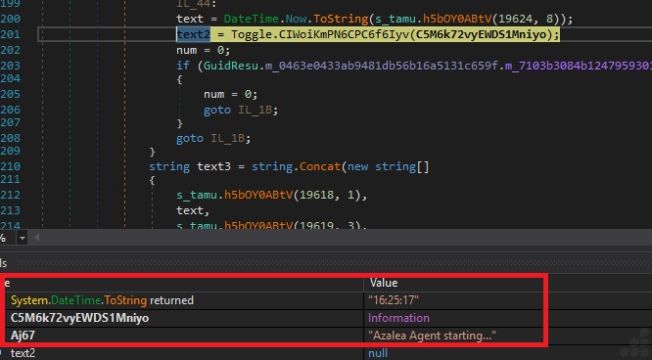652x360 pixels.
Task: Click the goto IL_1B label on line 206
Action: (255, 110)
